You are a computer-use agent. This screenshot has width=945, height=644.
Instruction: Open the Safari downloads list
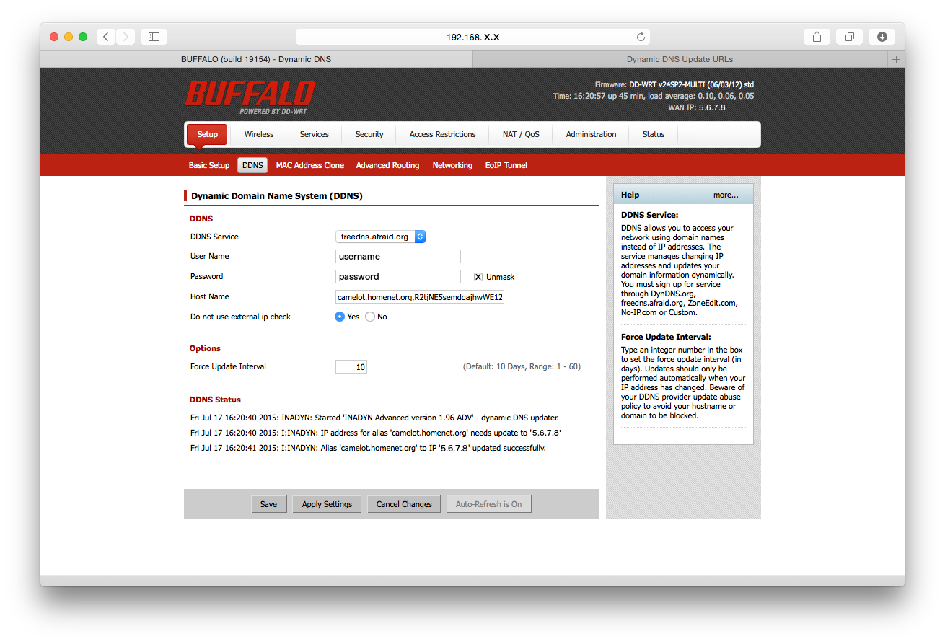point(882,36)
